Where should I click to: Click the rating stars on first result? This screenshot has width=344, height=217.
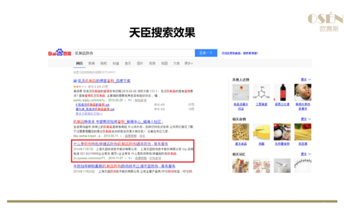click(x=80, y=87)
